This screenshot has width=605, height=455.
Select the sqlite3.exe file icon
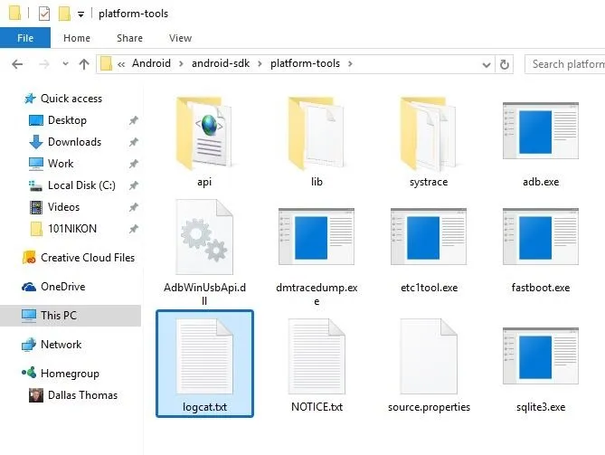click(x=541, y=355)
